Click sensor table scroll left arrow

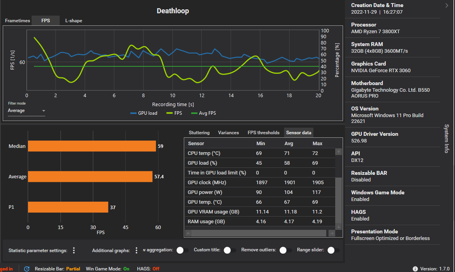coord(188,233)
